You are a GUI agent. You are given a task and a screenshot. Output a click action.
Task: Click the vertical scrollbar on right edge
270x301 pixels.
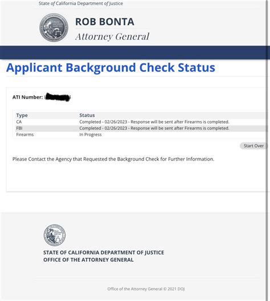tap(267, 150)
